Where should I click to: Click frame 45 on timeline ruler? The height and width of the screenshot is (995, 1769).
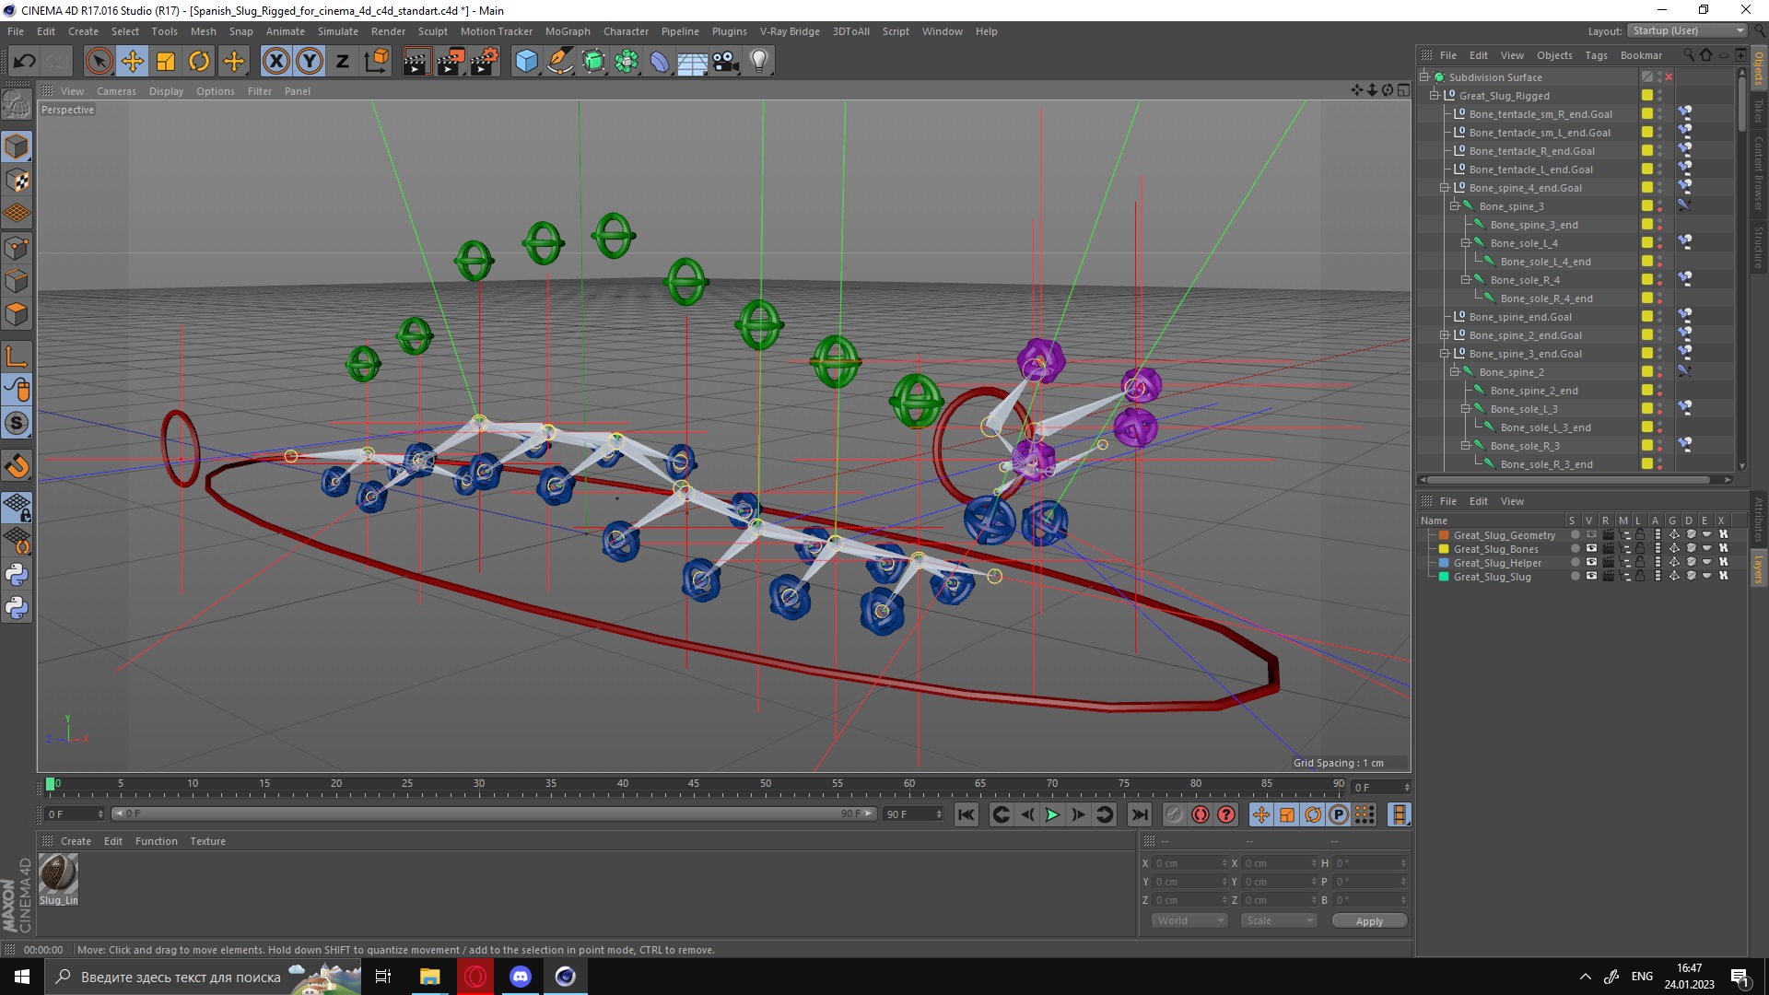pos(694,786)
